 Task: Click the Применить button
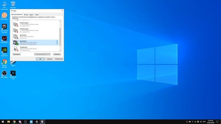click(59, 59)
